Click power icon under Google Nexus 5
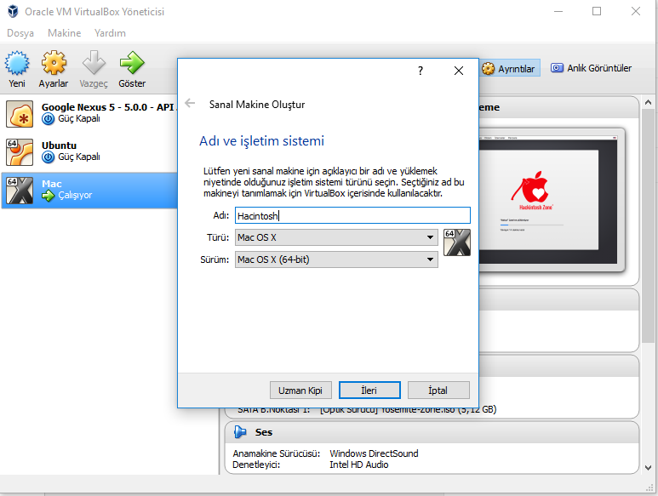Screen dimensions: 658x496 point(49,119)
